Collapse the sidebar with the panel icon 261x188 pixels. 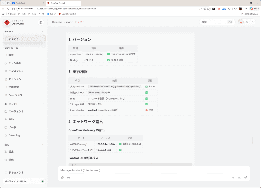pos(41,22)
